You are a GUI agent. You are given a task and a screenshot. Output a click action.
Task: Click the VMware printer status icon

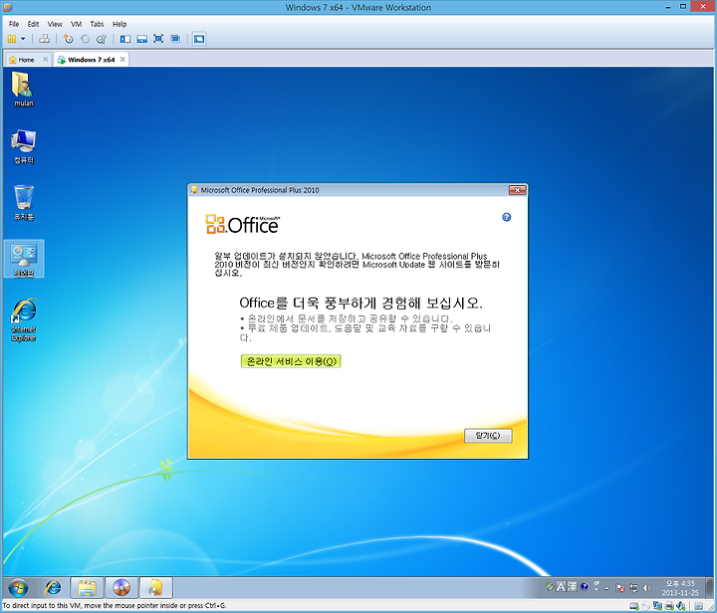click(669, 606)
